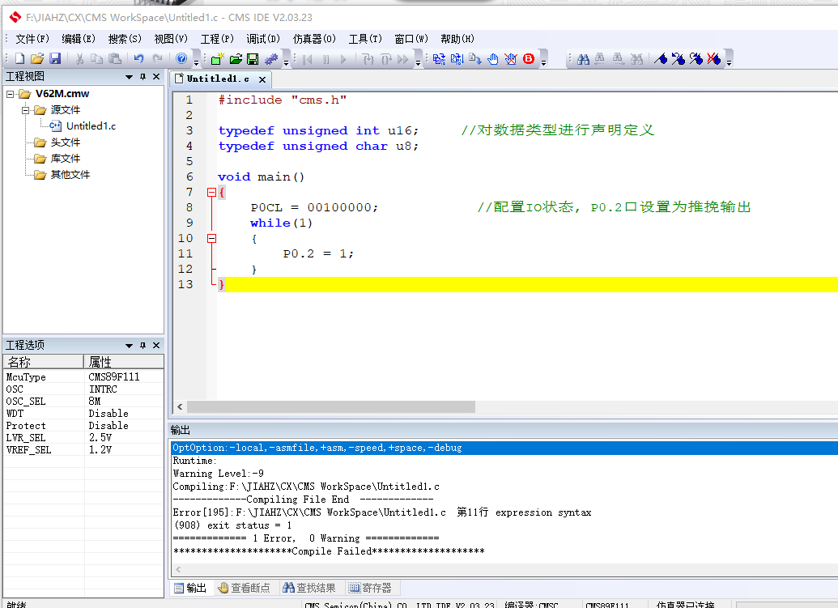Undo the last edit
Screen dimensions: 838x608
(x=139, y=59)
